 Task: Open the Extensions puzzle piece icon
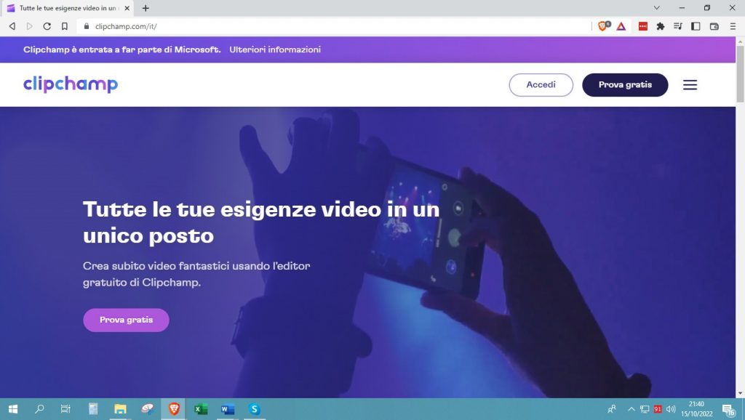[661, 25]
